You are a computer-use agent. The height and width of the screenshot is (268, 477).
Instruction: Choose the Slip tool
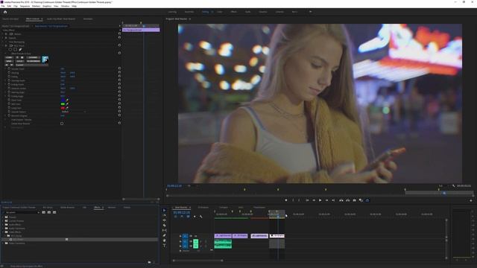[x=164, y=230]
